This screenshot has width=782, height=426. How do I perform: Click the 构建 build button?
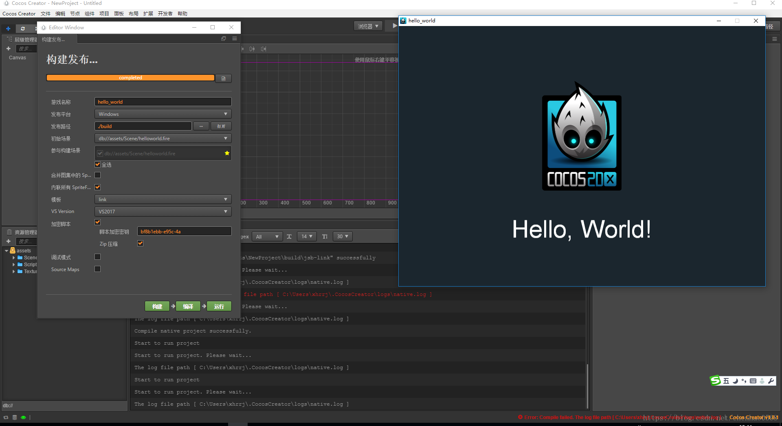click(x=157, y=306)
